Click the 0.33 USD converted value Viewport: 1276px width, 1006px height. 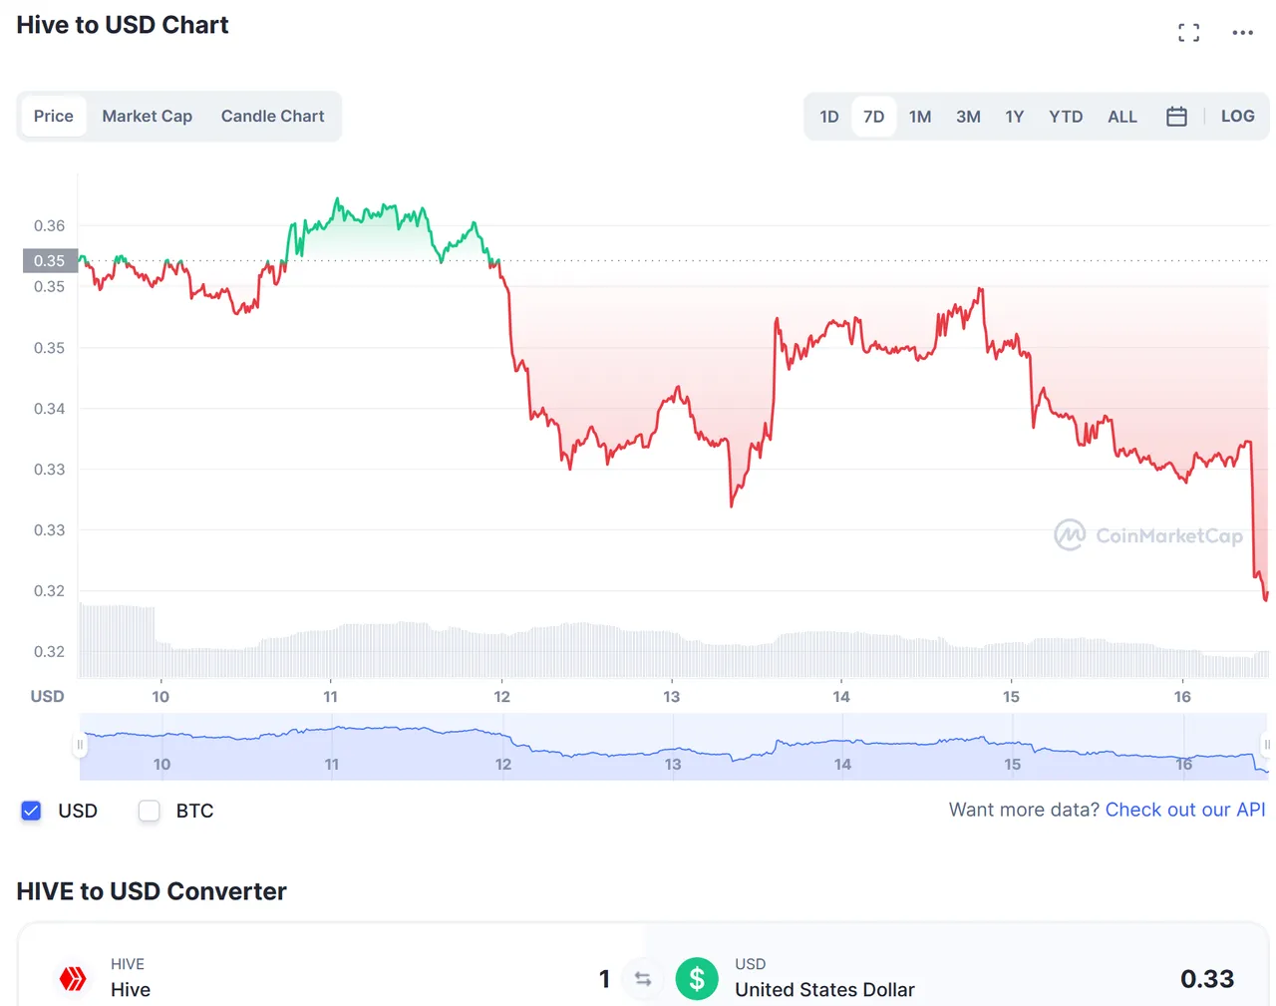click(x=1207, y=979)
